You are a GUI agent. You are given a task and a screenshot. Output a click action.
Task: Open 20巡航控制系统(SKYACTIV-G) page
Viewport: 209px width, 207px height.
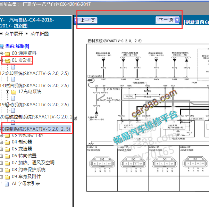tap(36, 117)
